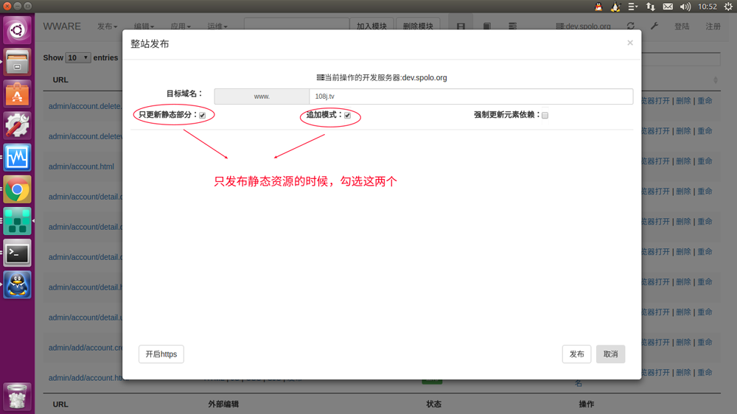The width and height of the screenshot is (737, 414).
Task: Click the 108j.tv domain input field
Action: coord(471,97)
